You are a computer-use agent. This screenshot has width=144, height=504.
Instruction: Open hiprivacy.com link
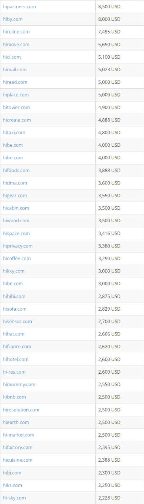[x=18, y=246]
